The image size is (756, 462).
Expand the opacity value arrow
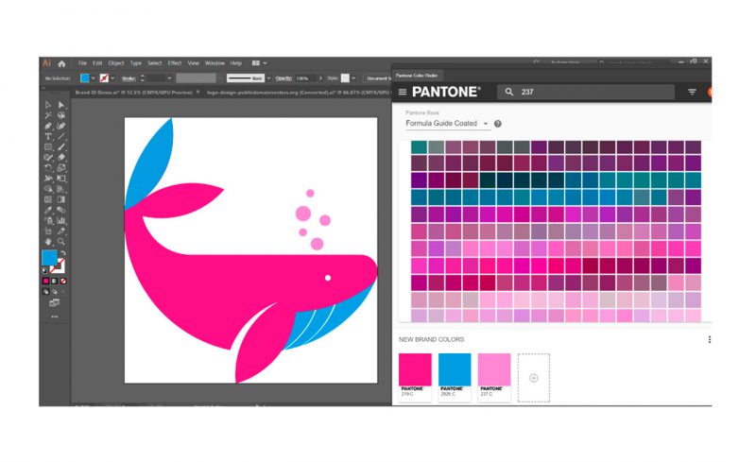coord(320,78)
